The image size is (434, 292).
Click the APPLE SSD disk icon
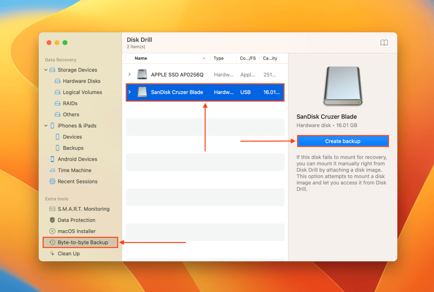tap(142, 74)
